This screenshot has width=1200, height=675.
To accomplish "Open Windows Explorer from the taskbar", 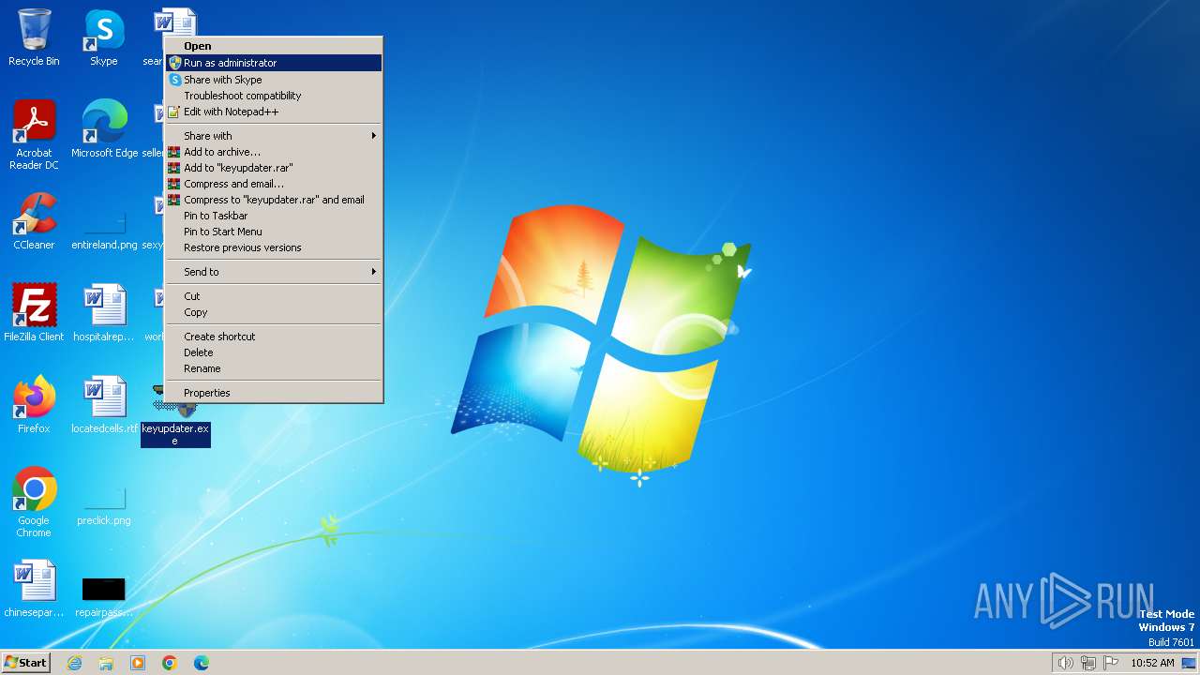I will click(106, 663).
